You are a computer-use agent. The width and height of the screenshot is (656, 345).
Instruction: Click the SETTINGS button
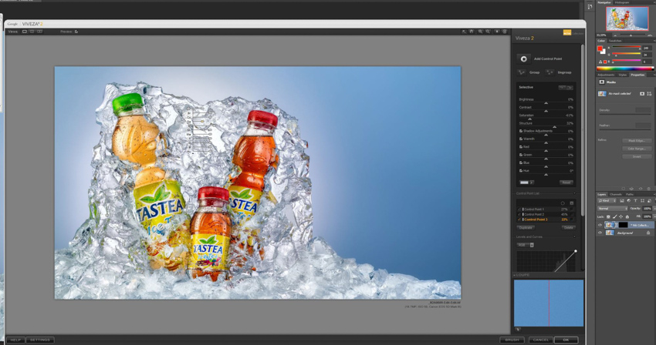tap(40, 340)
